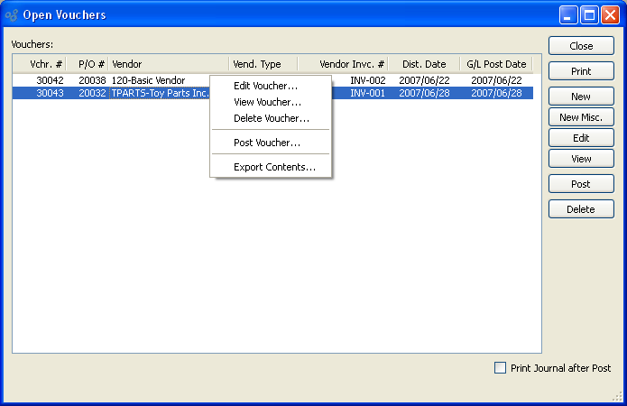Select the TPARTS-Toy Parts Inc. cell
Image resolution: width=627 pixels, height=406 pixels.
point(160,93)
